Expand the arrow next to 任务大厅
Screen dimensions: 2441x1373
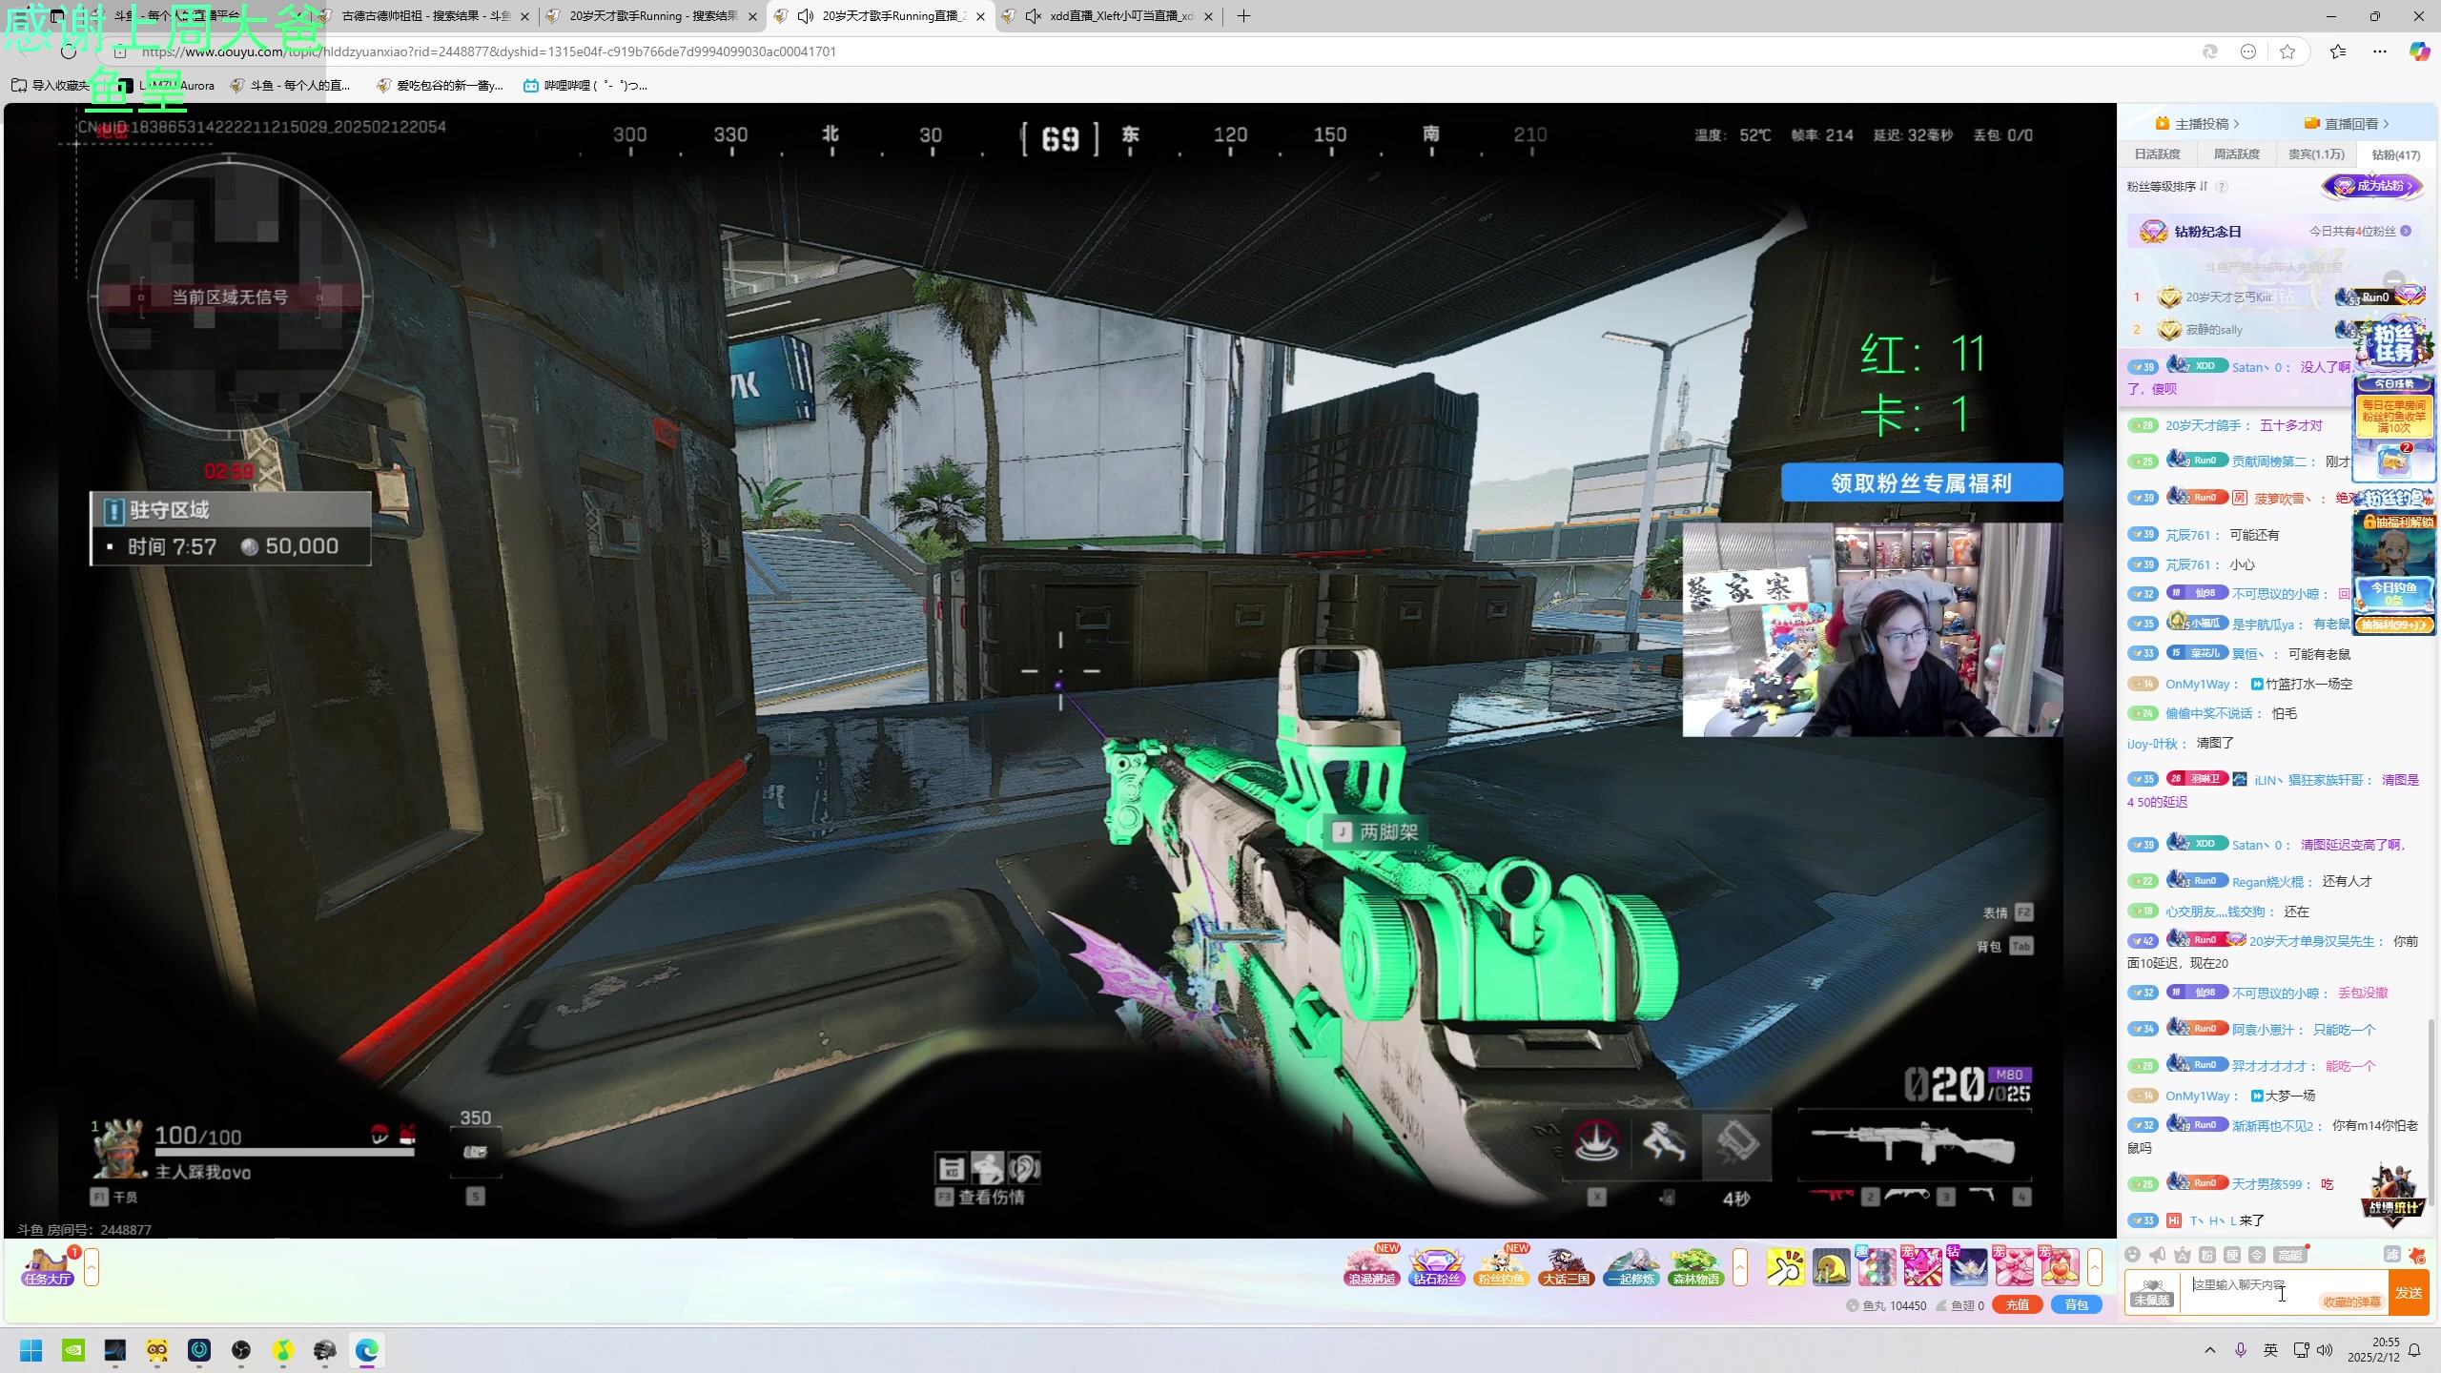[92, 1267]
